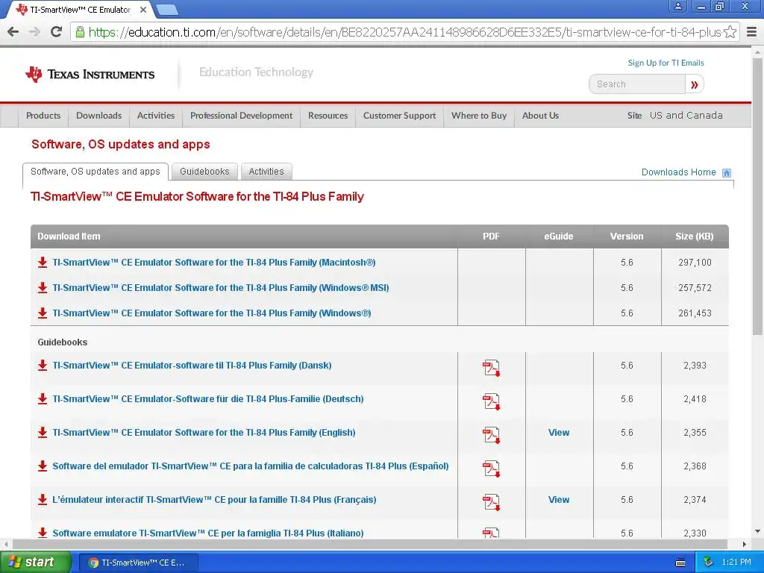This screenshot has width=764, height=573.
Task: Click download arrow for Deutsch guidebook
Action: [43, 398]
